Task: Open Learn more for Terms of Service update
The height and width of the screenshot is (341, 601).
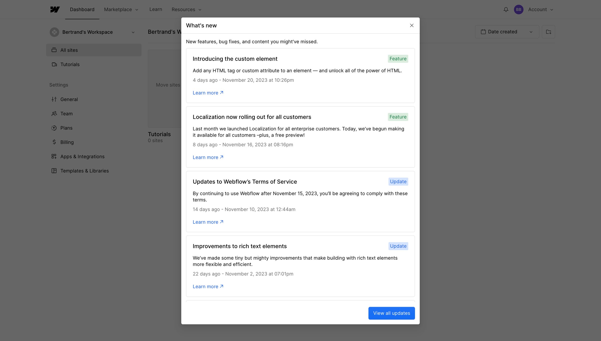Action: [208, 222]
